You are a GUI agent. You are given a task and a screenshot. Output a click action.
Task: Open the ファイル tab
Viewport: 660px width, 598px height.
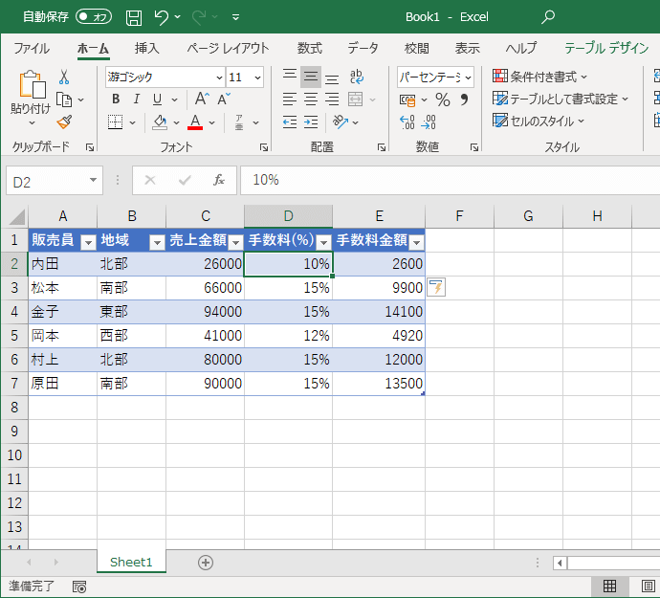coord(32,49)
